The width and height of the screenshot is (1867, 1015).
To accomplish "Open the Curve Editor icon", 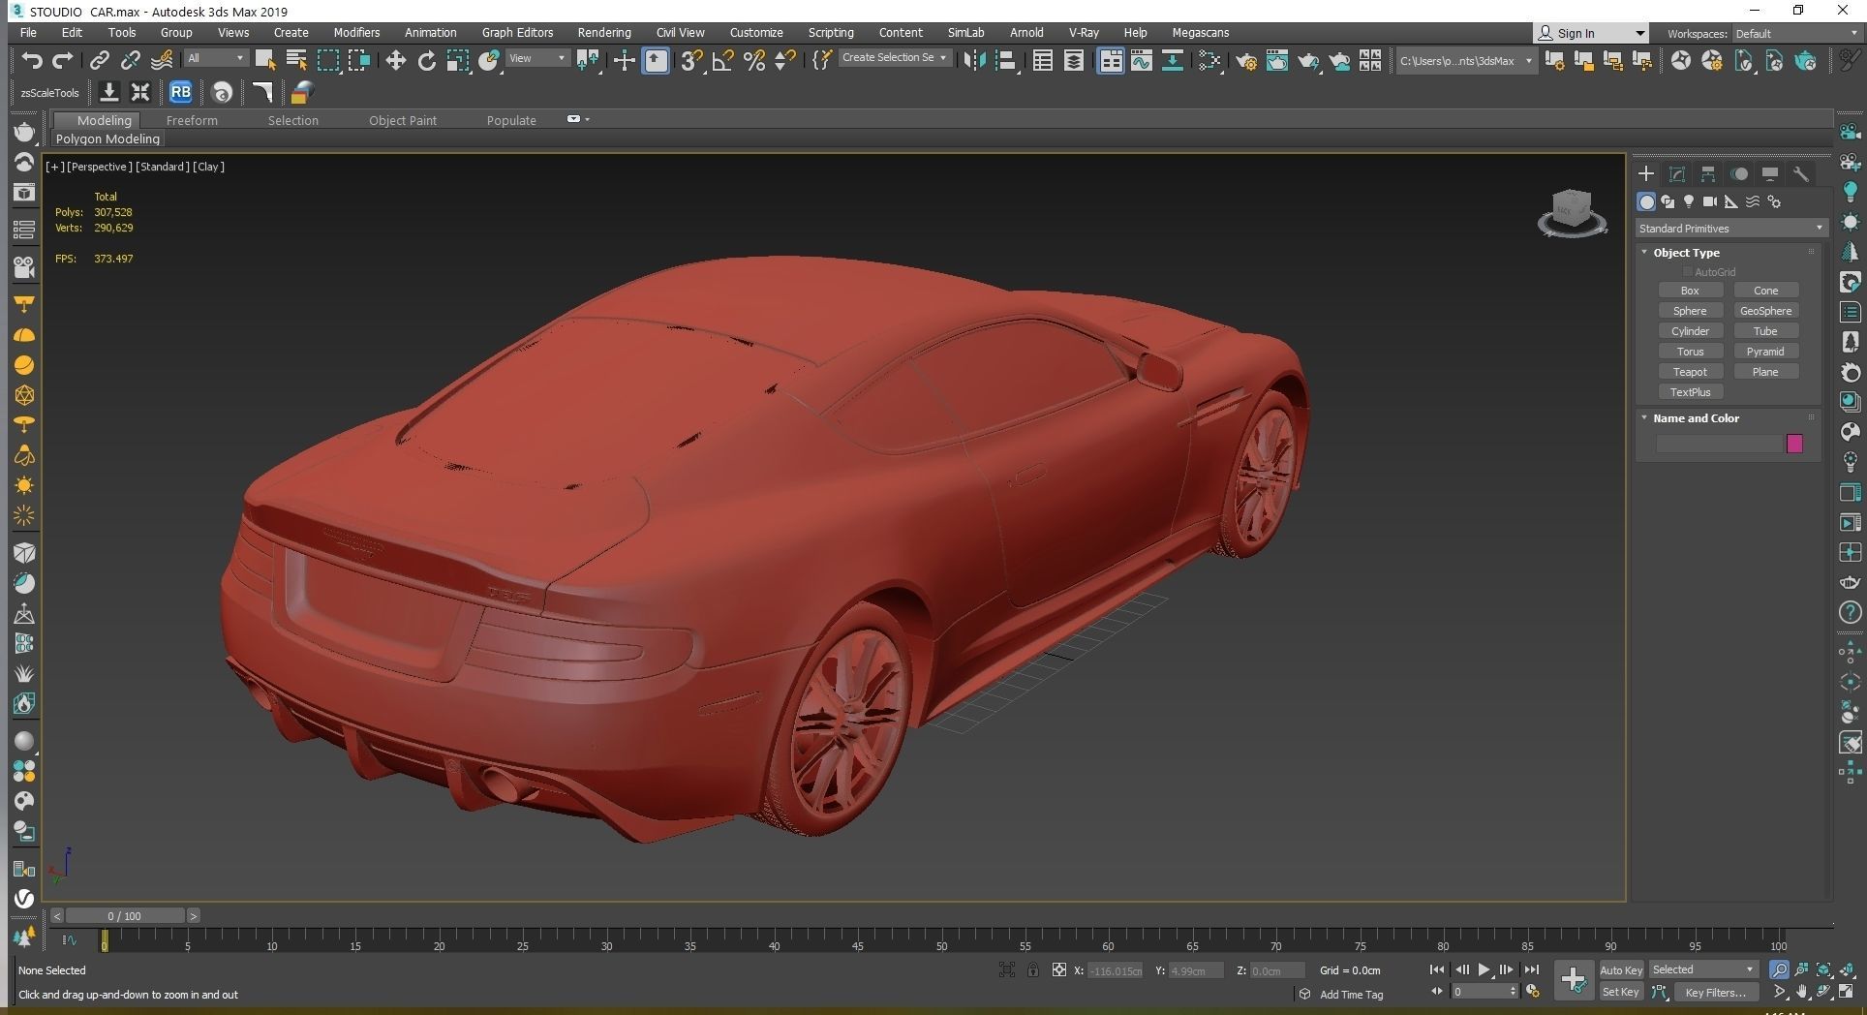I will point(1142,61).
